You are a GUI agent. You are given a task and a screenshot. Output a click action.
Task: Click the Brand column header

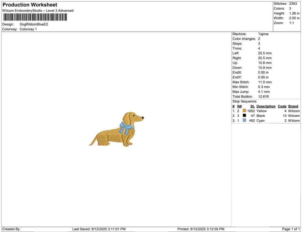(x=293, y=106)
